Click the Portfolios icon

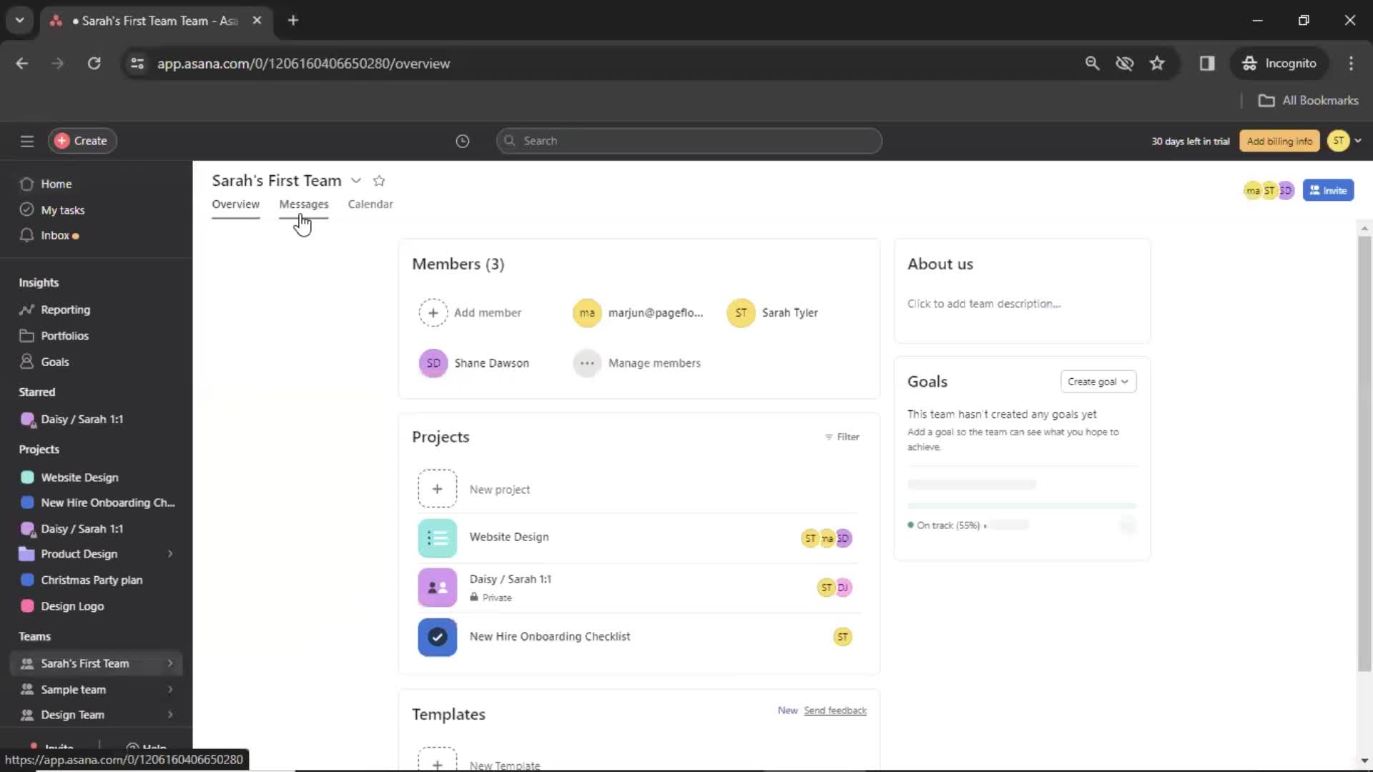pos(26,335)
